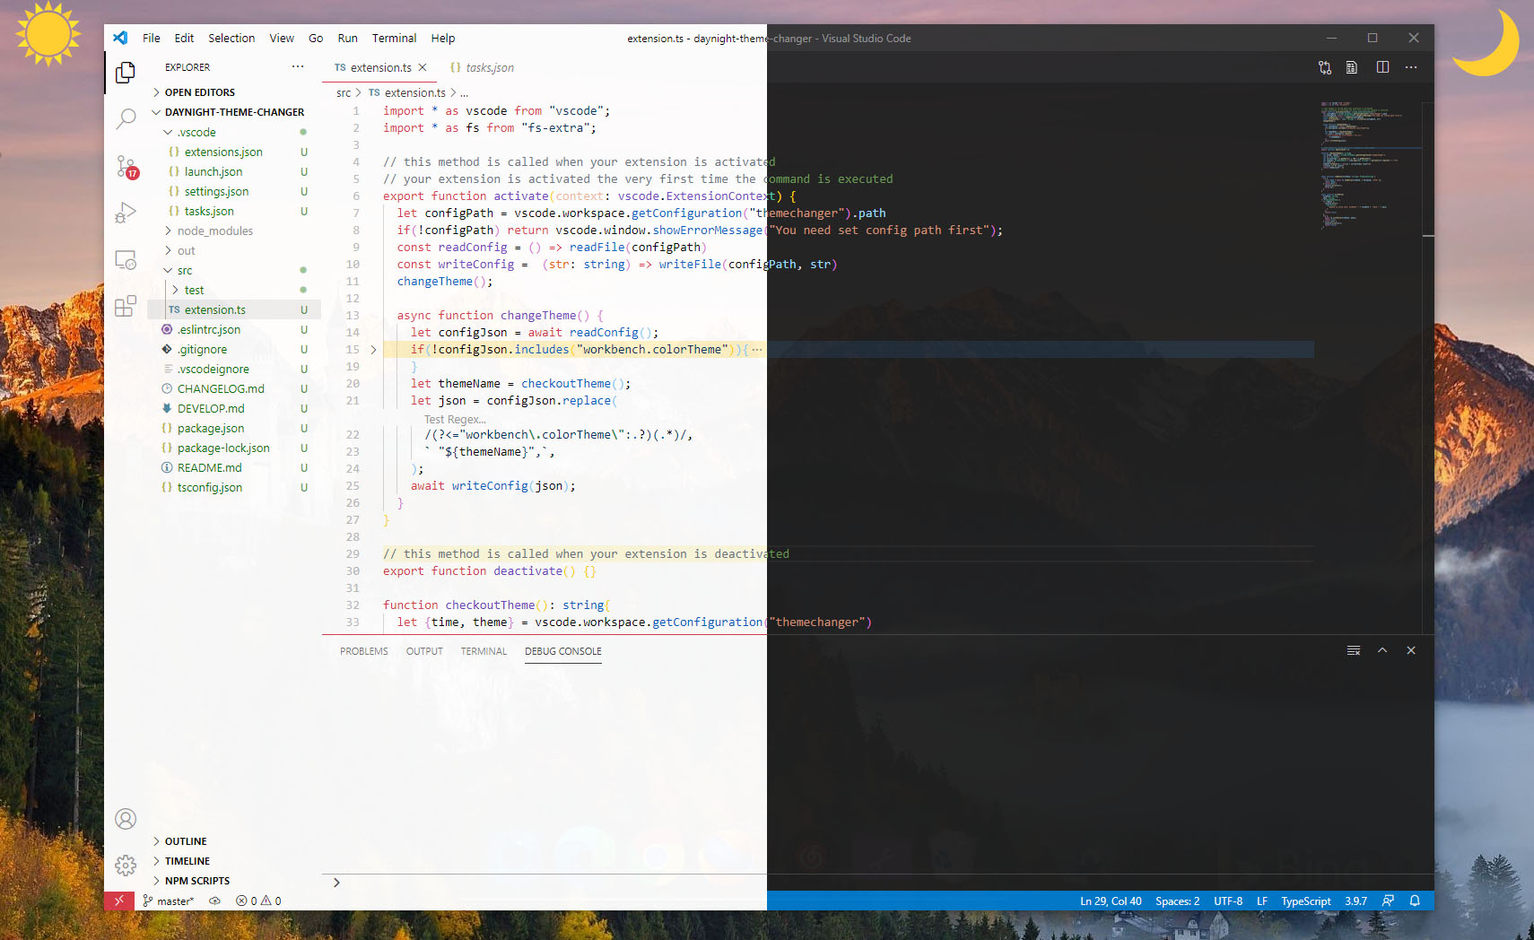
Task: Switch to the Problems panel tab
Action: click(364, 651)
